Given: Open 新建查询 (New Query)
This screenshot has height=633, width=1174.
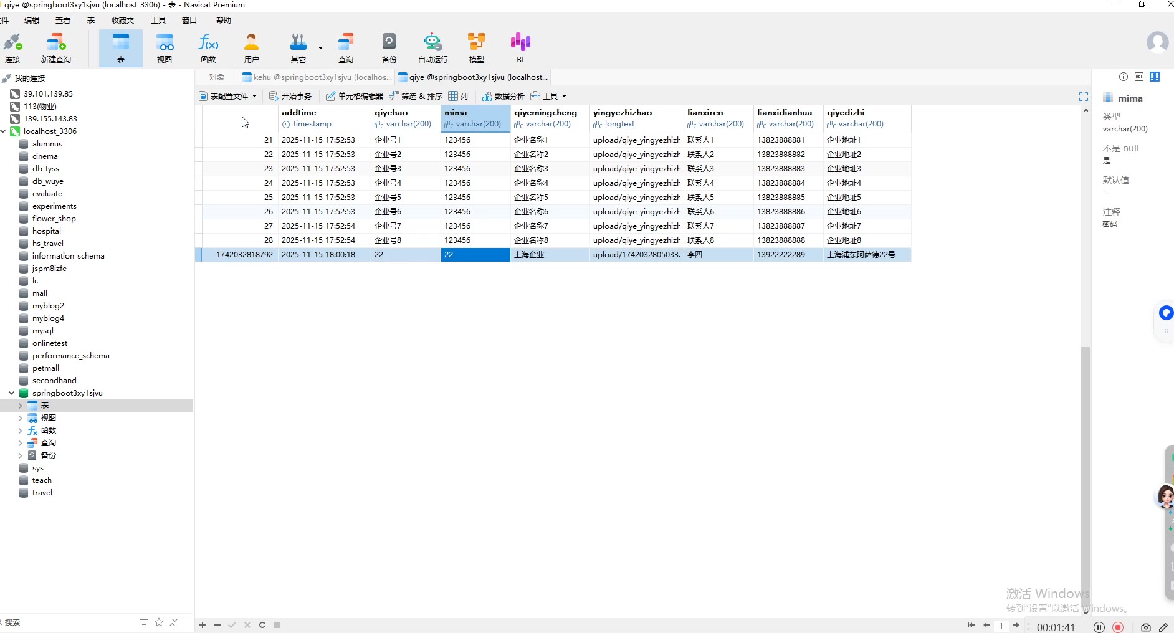Looking at the screenshot, I should 56,48.
